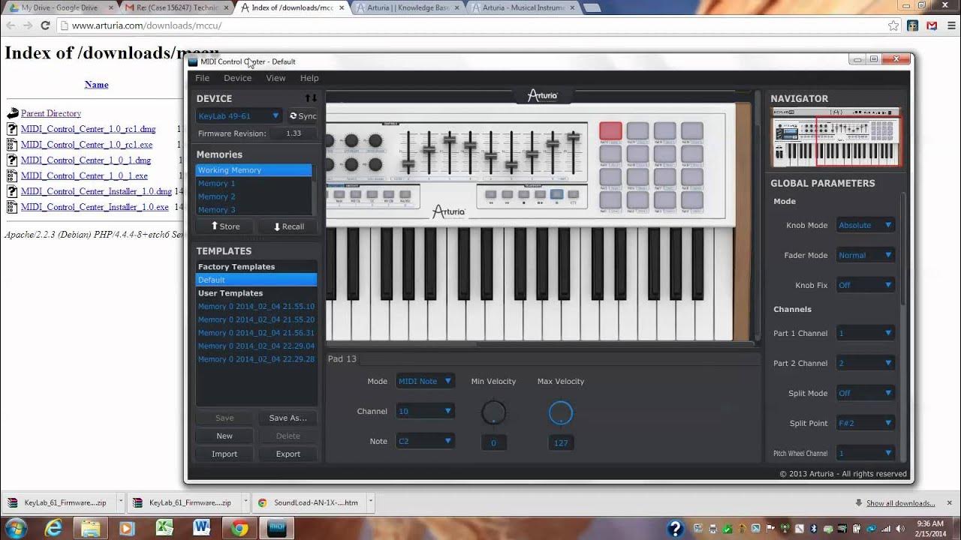Click the fast-forward transport button on virtual KeyLab
This screenshot has height=540, width=961.
(507, 193)
